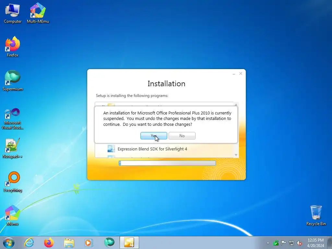Image resolution: width=332 pixels, height=249 pixels.
Task: Click the program list down scroll arrow
Action: point(236,155)
